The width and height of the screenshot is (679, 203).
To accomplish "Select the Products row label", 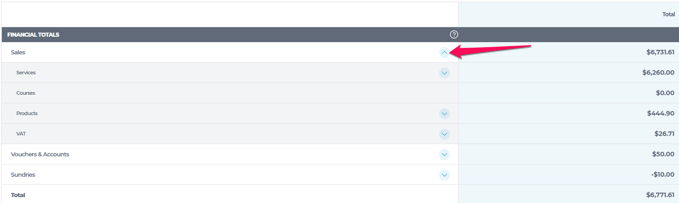I will 27,113.
